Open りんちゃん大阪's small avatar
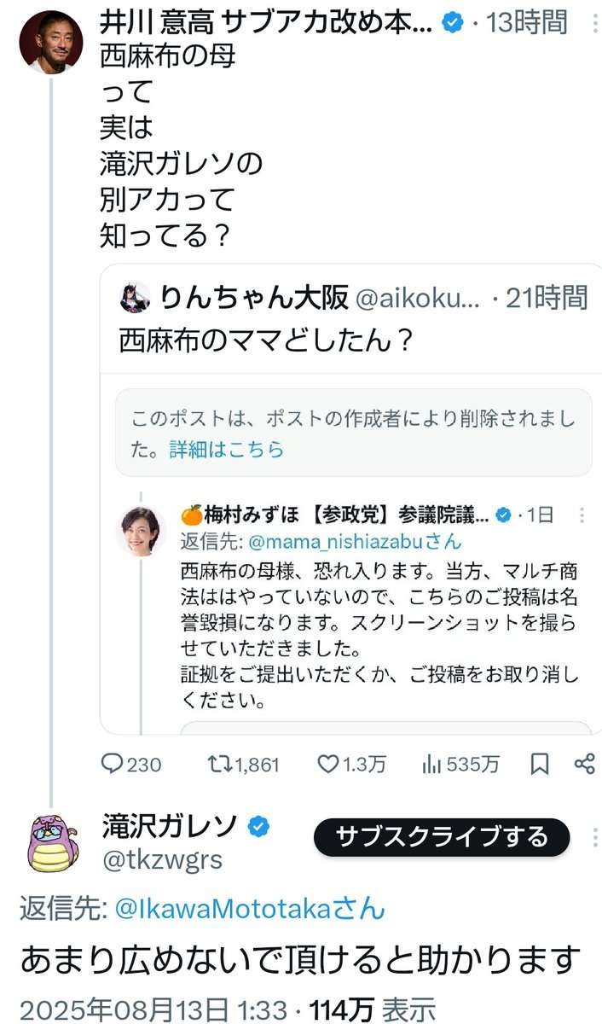 (136, 298)
